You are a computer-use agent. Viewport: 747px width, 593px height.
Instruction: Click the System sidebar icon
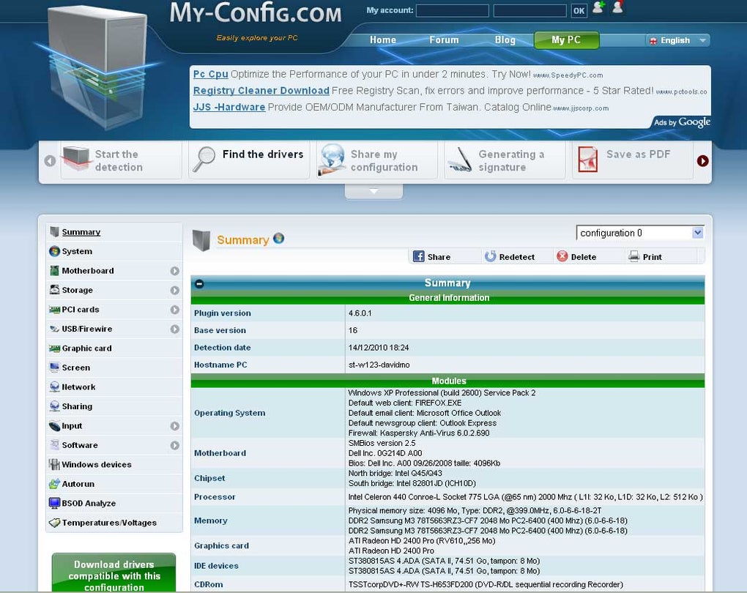pyautogui.click(x=54, y=251)
